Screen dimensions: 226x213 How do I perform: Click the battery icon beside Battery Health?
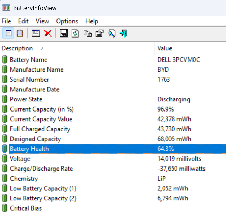click(x=5, y=148)
